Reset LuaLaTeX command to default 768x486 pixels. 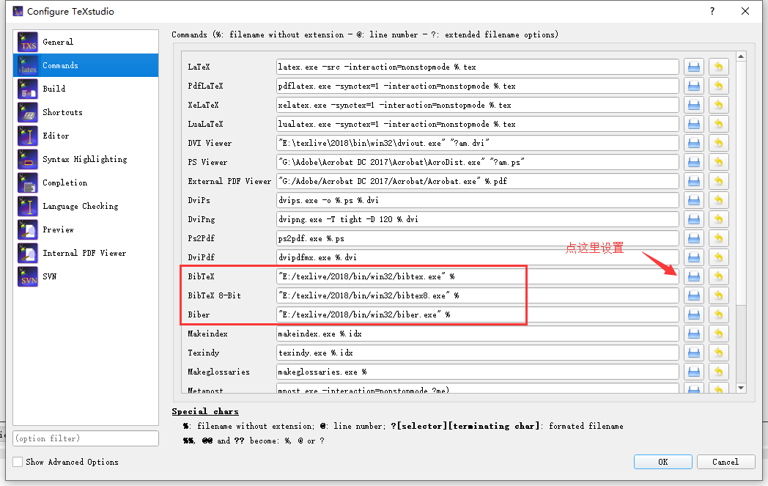[718, 124]
